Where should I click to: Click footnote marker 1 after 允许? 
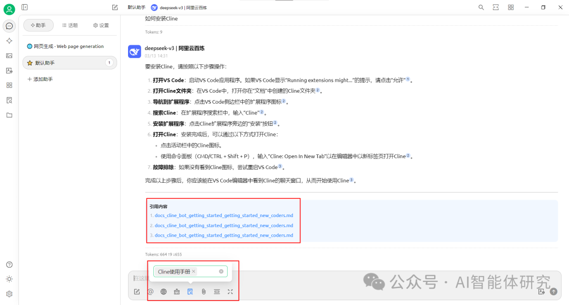(x=407, y=79)
